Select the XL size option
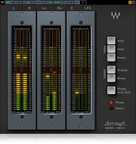The width and height of the screenshot is (136, 144). coord(32,2)
